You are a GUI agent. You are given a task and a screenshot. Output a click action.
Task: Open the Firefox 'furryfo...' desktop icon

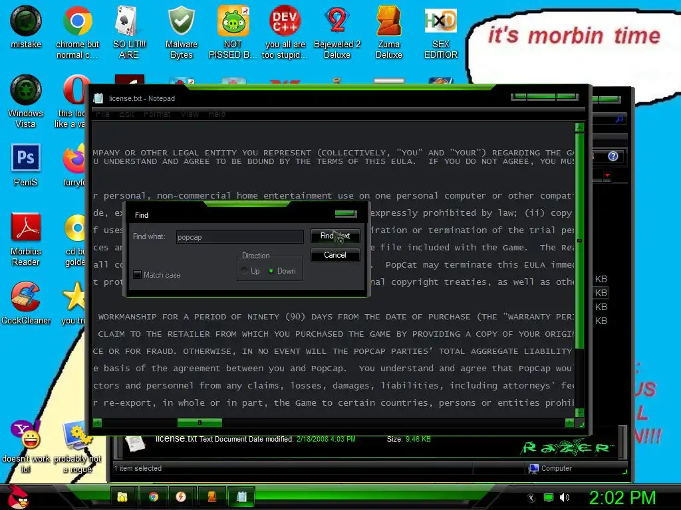[74, 165]
